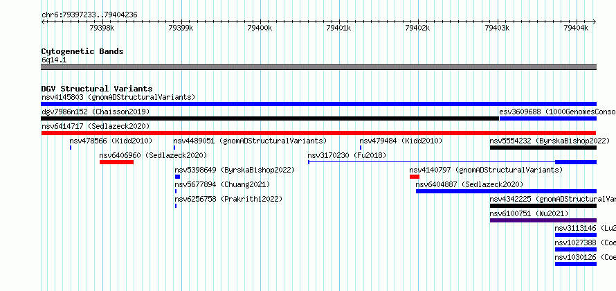Open the nsv6404887 (Sedlazeck2020) label

[x=469, y=184]
